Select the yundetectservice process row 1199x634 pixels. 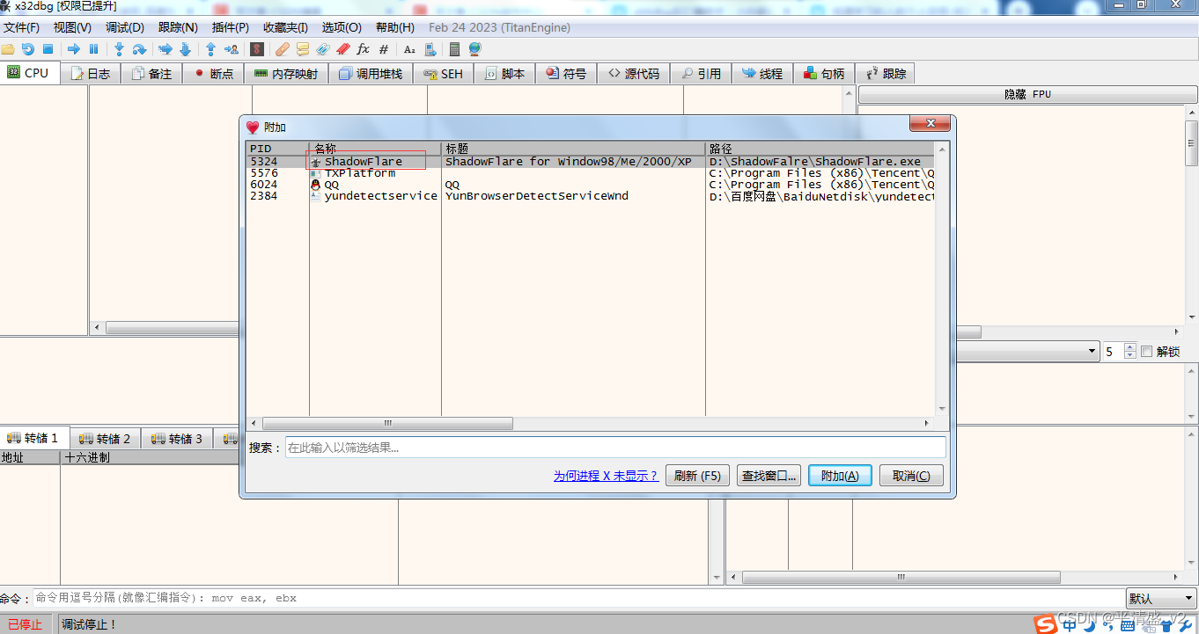[590, 196]
